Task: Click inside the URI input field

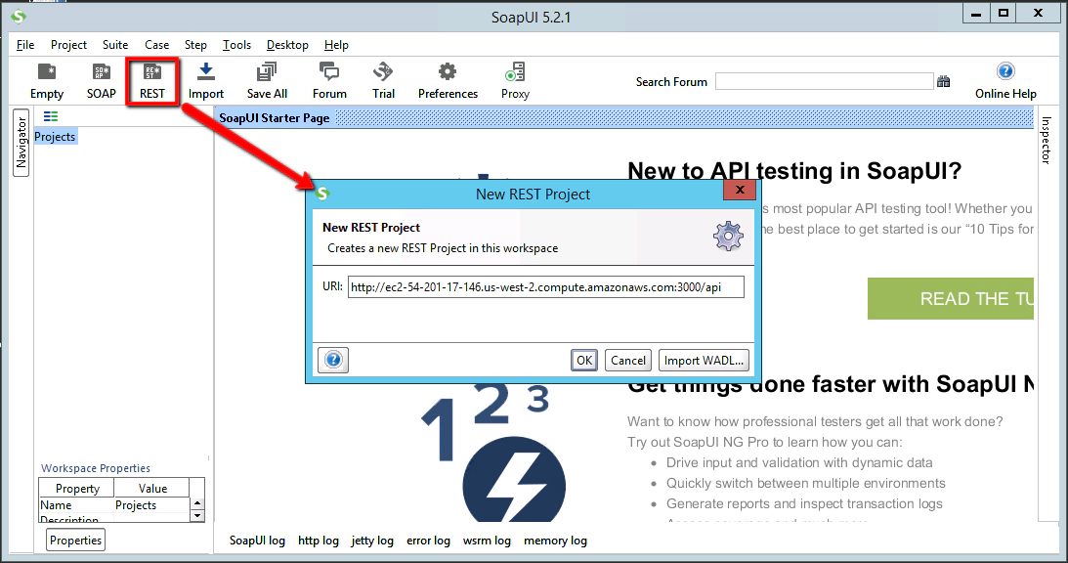Action: [x=544, y=286]
